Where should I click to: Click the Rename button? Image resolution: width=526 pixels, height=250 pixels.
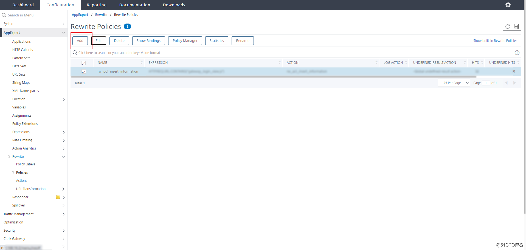tap(243, 41)
